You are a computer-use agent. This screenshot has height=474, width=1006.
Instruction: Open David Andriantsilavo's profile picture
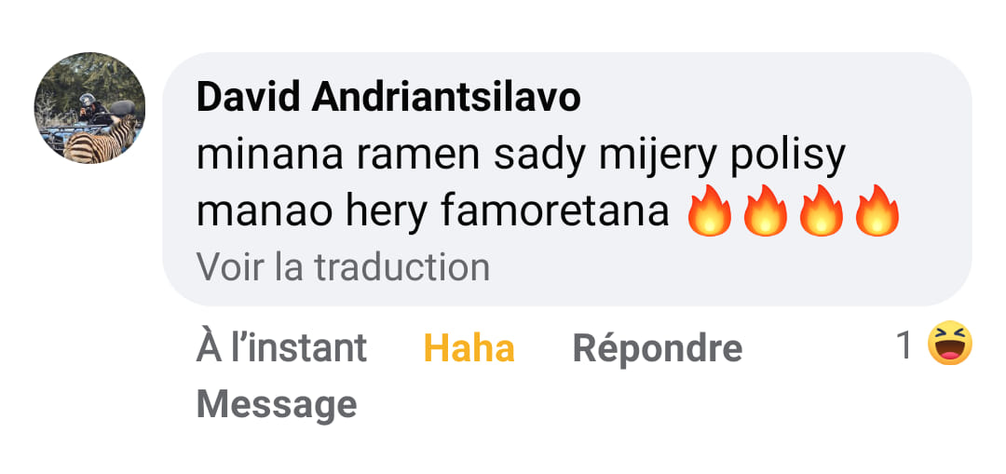coord(89,108)
